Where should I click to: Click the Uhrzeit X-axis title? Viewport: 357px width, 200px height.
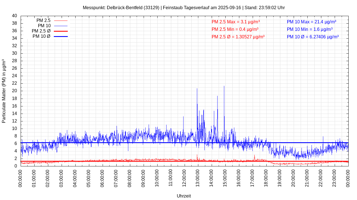tap(184, 196)
